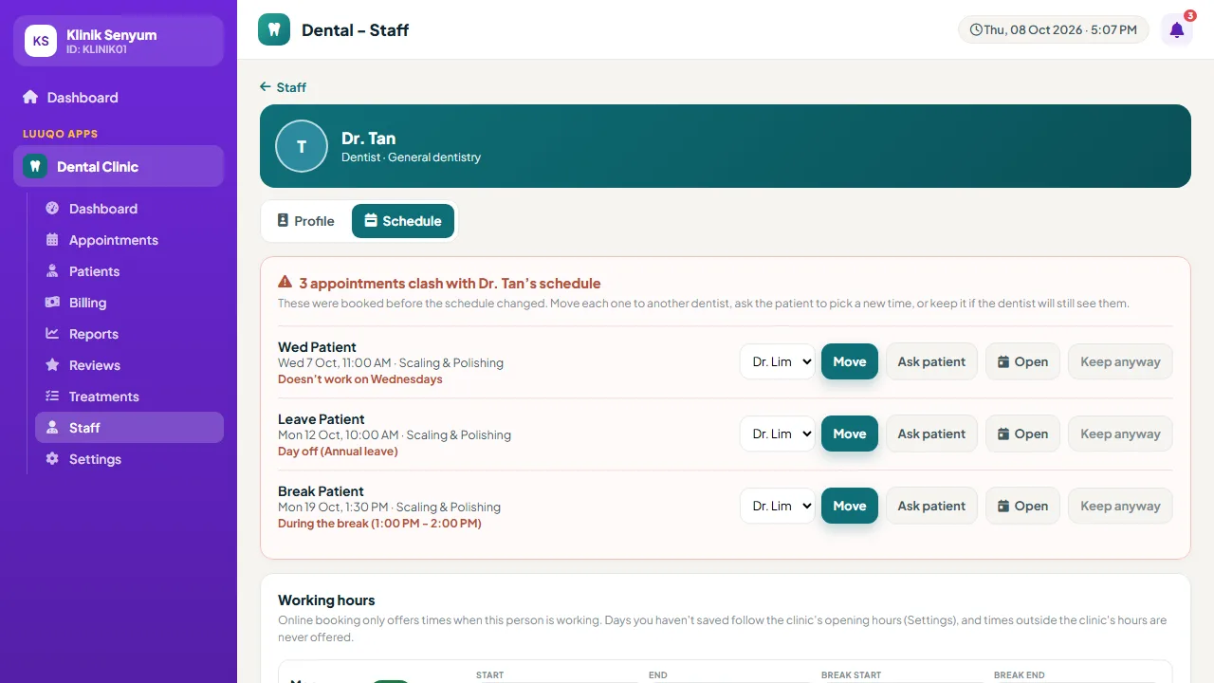Viewport: 1214px width, 683px height.
Task: Open Settings via its gear icon
Action: coord(52,458)
